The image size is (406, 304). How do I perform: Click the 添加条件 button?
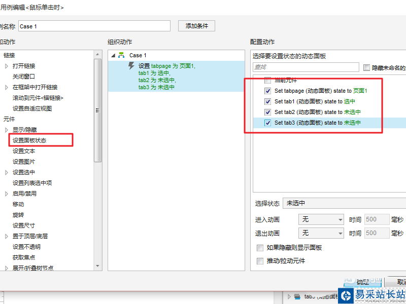tap(196, 26)
